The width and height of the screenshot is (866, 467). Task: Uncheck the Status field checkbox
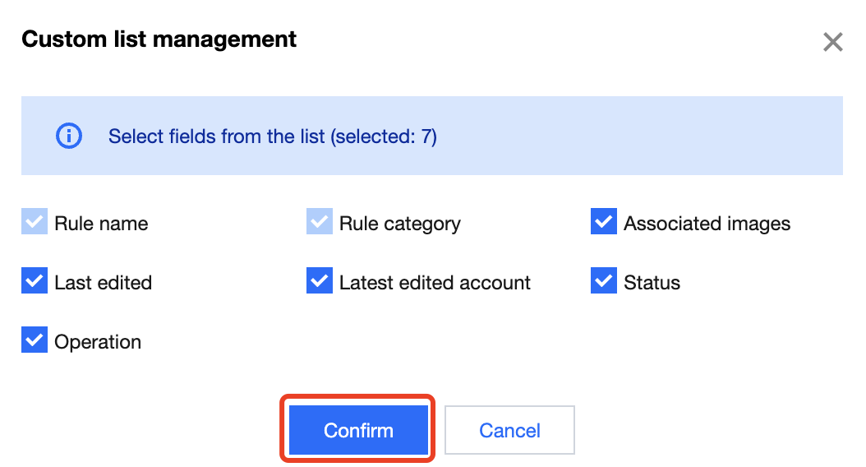tap(603, 281)
